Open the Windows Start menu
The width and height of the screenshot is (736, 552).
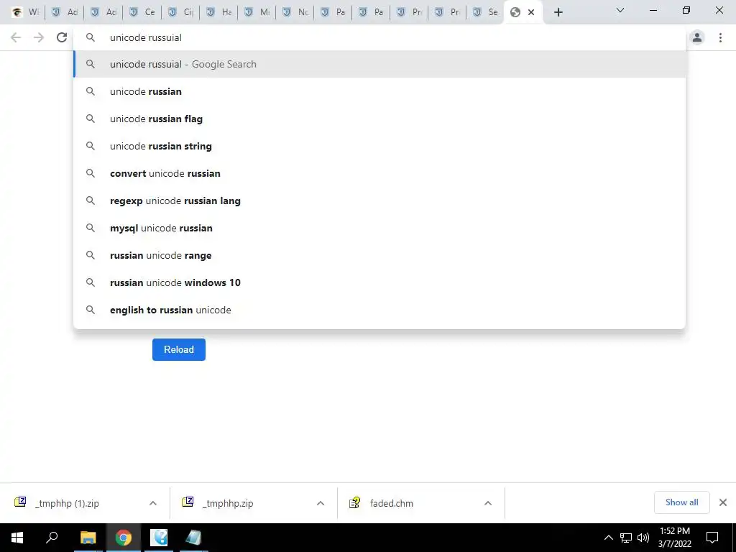point(17,538)
